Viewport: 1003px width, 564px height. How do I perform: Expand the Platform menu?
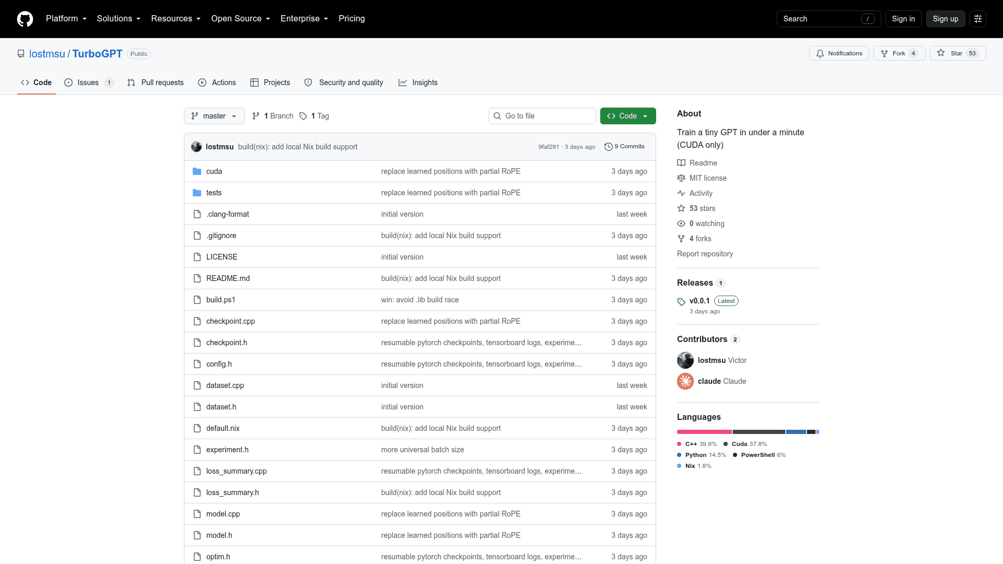(x=66, y=19)
